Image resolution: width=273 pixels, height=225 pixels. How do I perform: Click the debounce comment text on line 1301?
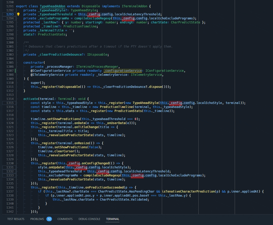pyautogui.click(x=101, y=46)
